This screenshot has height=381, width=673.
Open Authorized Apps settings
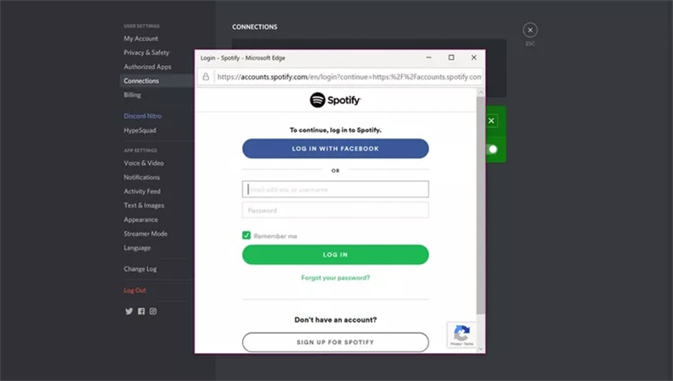click(147, 67)
